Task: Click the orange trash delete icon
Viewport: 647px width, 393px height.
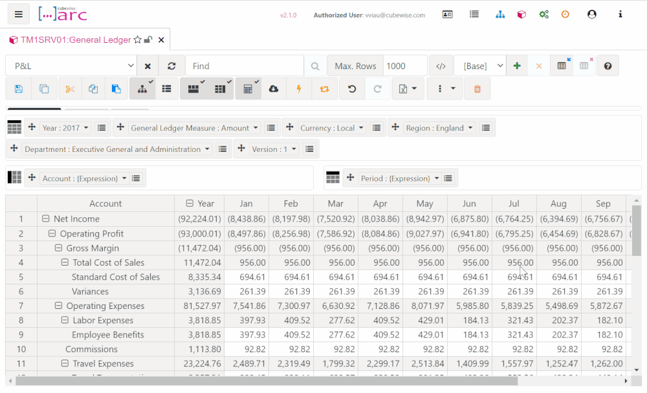Action: [x=477, y=89]
